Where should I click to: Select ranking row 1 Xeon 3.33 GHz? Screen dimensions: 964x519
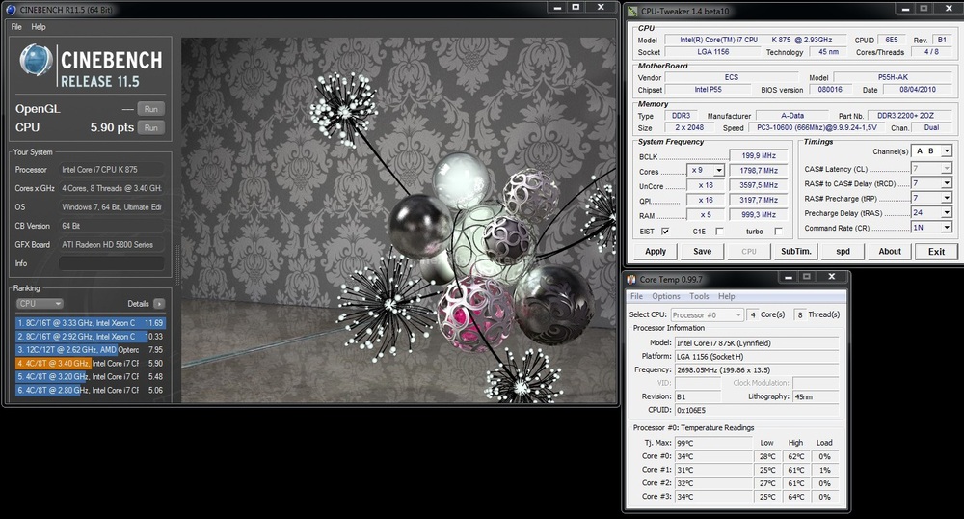pos(91,323)
